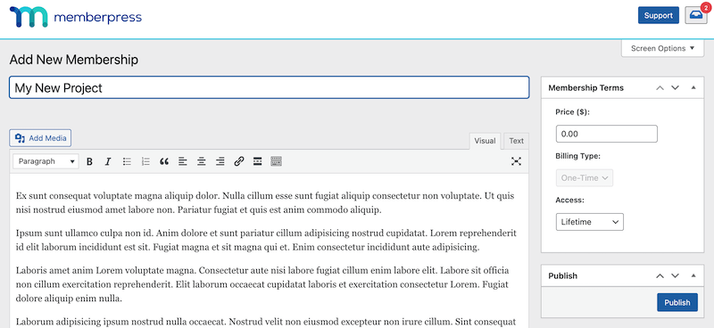Open the Billing Type One-Time dropdown
Viewport: 714px width, 328px height.
click(x=585, y=178)
